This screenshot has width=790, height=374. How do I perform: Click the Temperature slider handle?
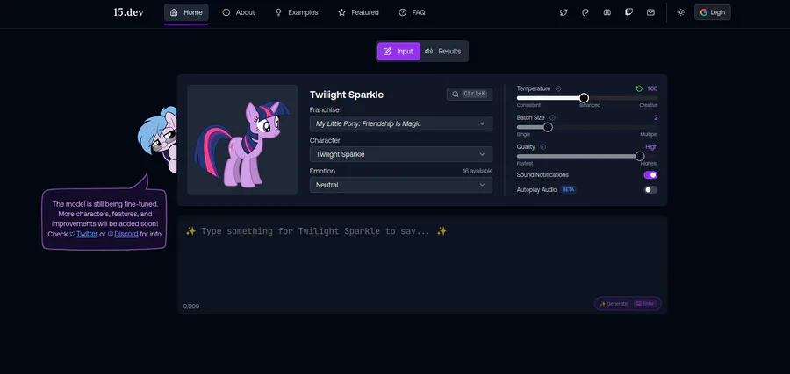[584, 98]
